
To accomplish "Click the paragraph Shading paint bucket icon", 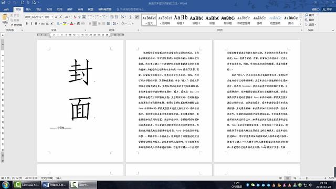I will [122, 24].
